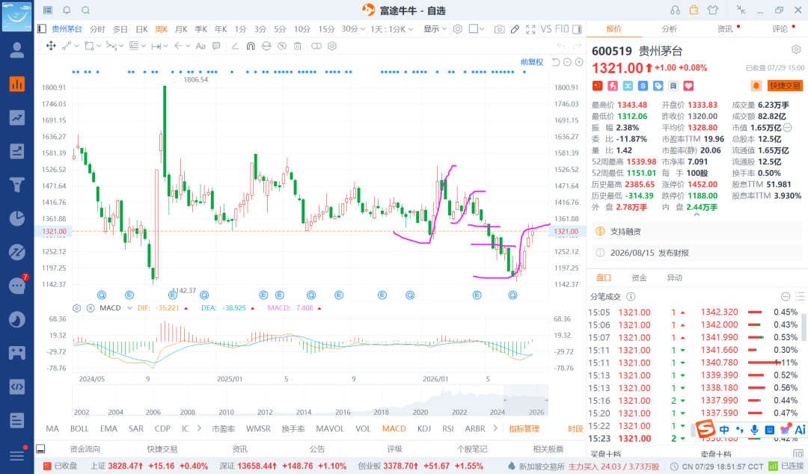Add a comment bubble annotation
808x474 pixels.
pos(216,46)
